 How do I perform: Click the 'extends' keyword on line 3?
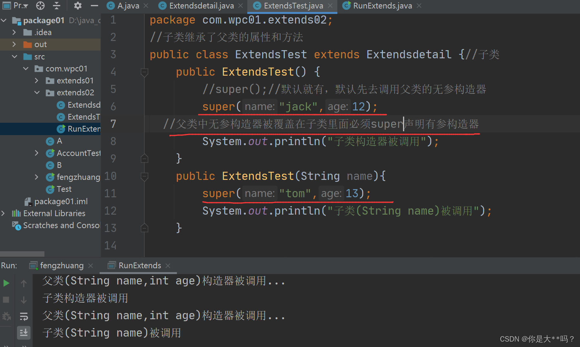[337, 54]
